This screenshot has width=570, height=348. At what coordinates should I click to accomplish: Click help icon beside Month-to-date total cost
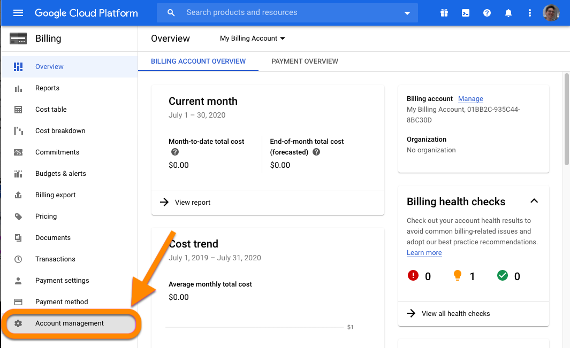pyautogui.click(x=174, y=152)
